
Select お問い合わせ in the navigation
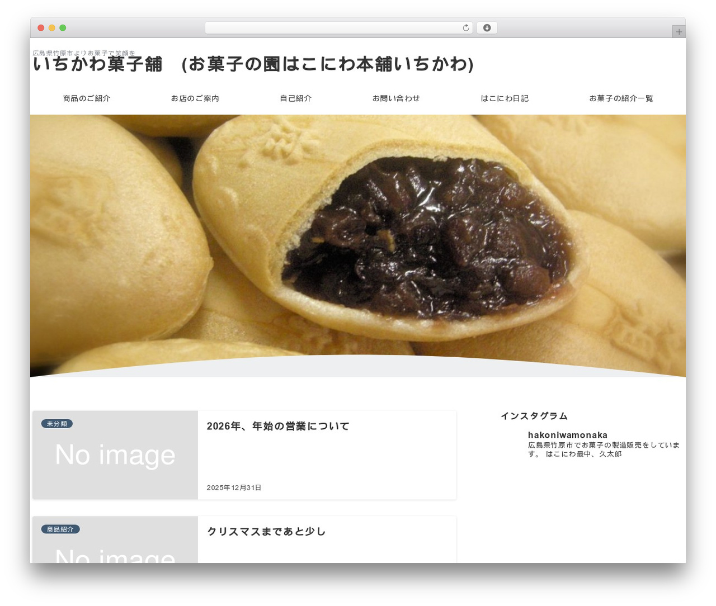pyautogui.click(x=396, y=98)
